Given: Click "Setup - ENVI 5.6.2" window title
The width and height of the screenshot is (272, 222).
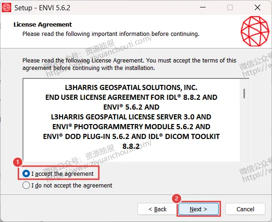Looking at the screenshot, I should pyautogui.click(x=43, y=8).
